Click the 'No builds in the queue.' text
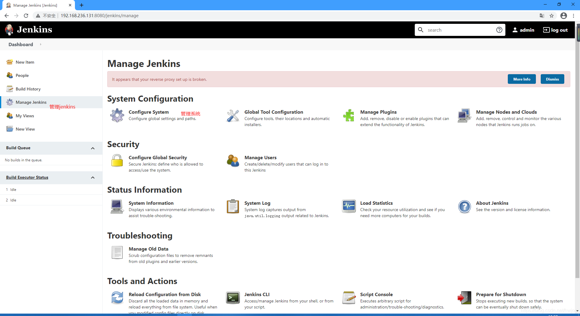 pos(24,160)
